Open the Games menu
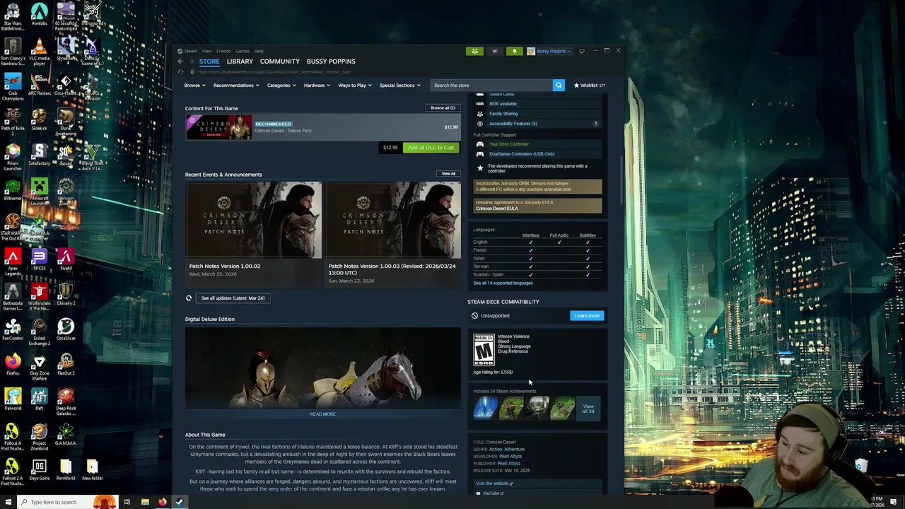Image resolution: width=905 pixels, height=509 pixels. click(x=242, y=51)
